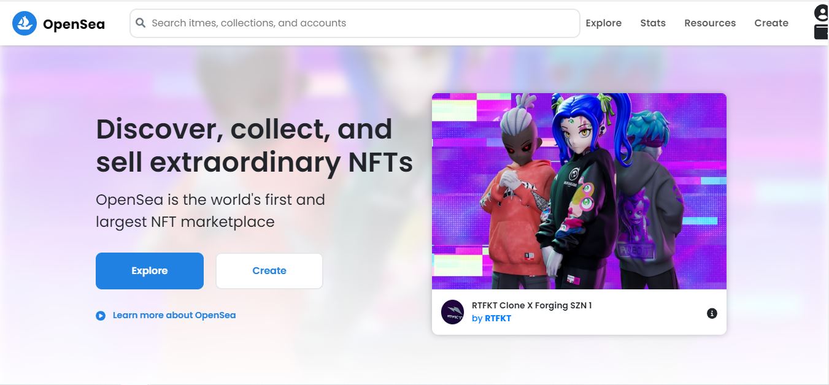The width and height of the screenshot is (829, 385).
Task: Open the wallet icon in the header
Action: pyautogui.click(x=820, y=32)
